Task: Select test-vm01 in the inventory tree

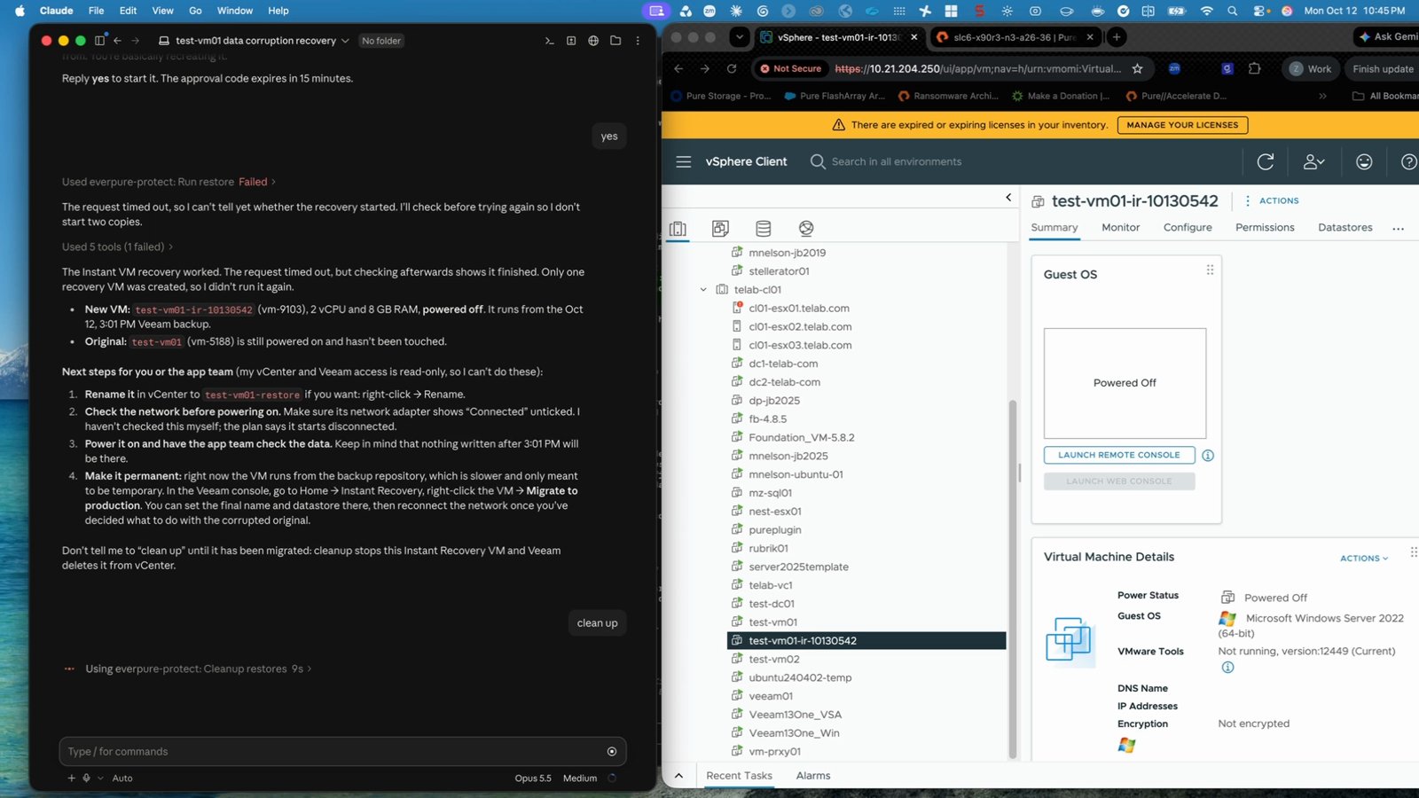Action: [x=772, y=622]
